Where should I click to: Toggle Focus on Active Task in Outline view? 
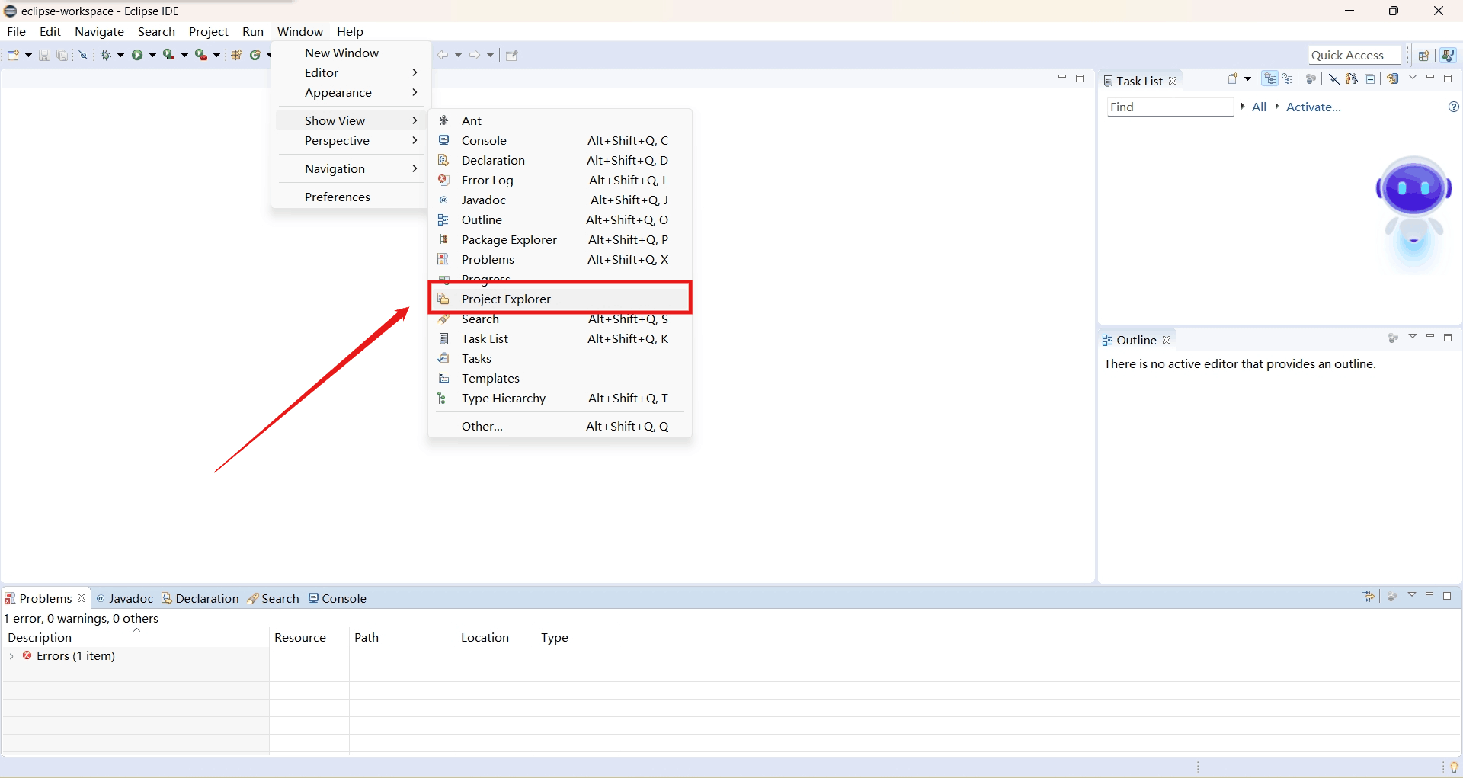coord(1393,338)
